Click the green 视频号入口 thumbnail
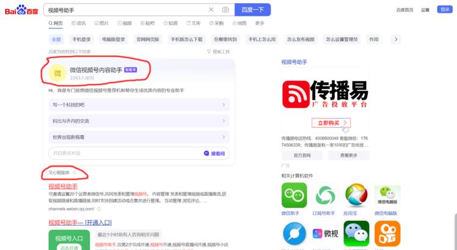The width and height of the screenshot is (457, 250). coord(69,240)
